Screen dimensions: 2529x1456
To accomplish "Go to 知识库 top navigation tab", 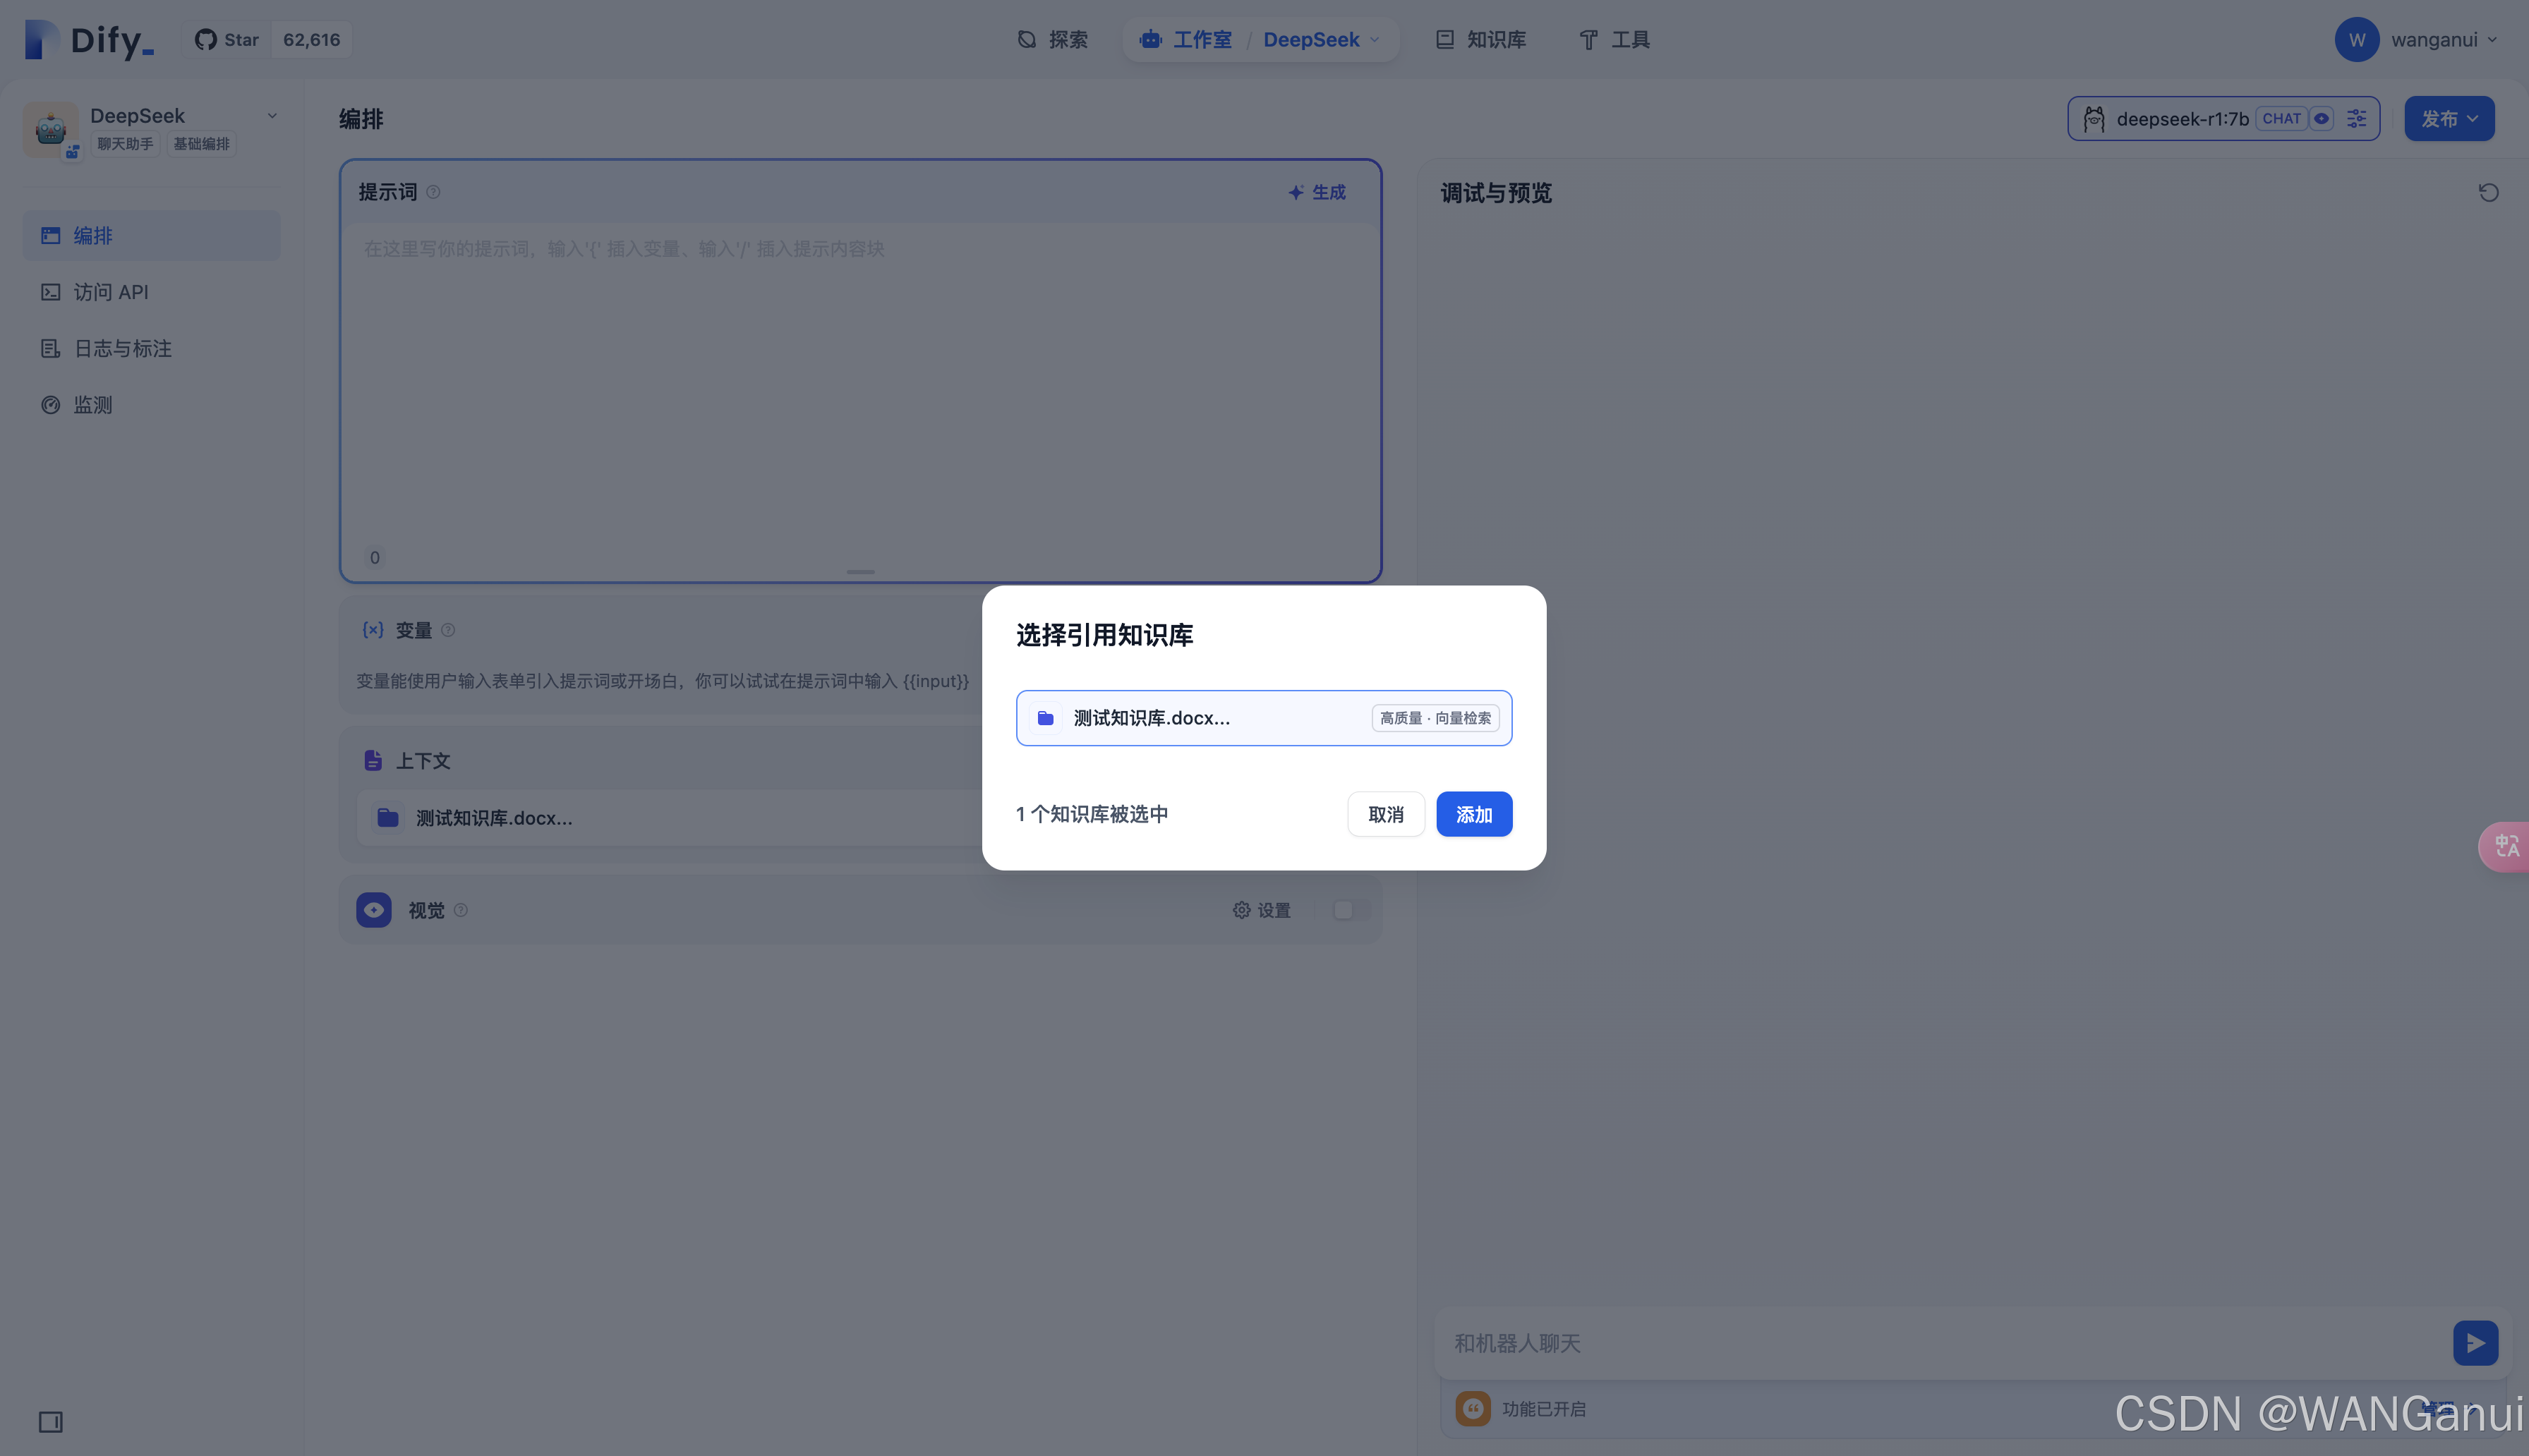I will tap(1481, 40).
